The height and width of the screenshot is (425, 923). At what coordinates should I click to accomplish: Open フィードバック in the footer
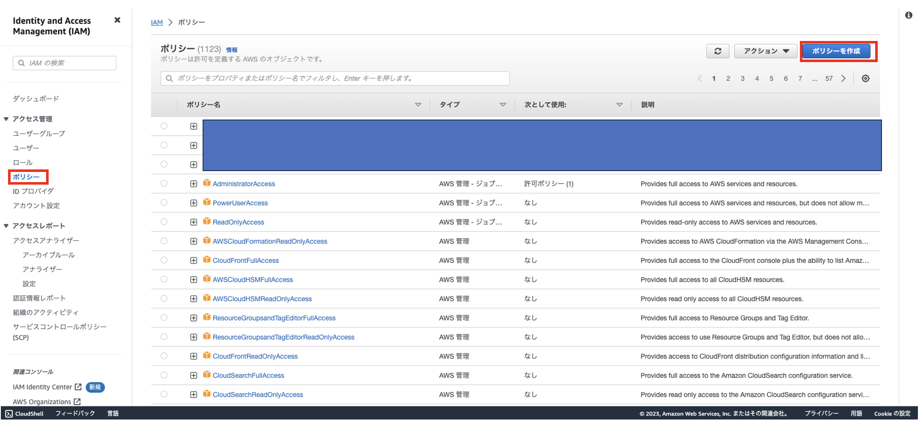(x=75, y=414)
